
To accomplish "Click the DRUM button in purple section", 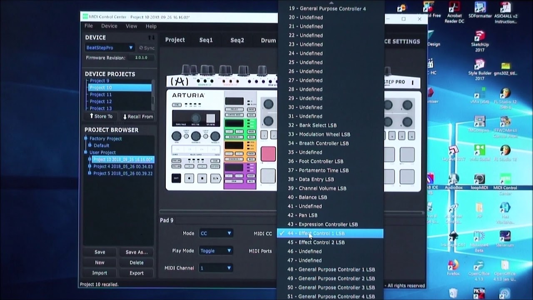I will coord(234,181).
